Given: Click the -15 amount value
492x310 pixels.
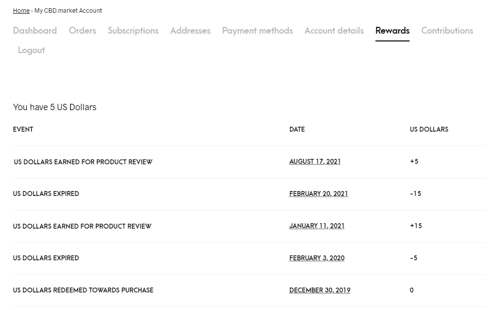Looking at the screenshot, I should tap(415, 194).
